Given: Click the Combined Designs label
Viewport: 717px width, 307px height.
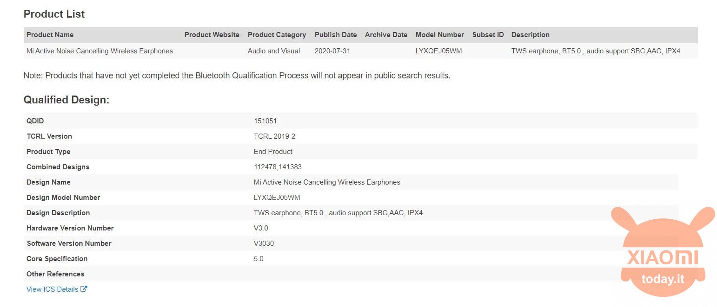Looking at the screenshot, I should (x=58, y=167).
